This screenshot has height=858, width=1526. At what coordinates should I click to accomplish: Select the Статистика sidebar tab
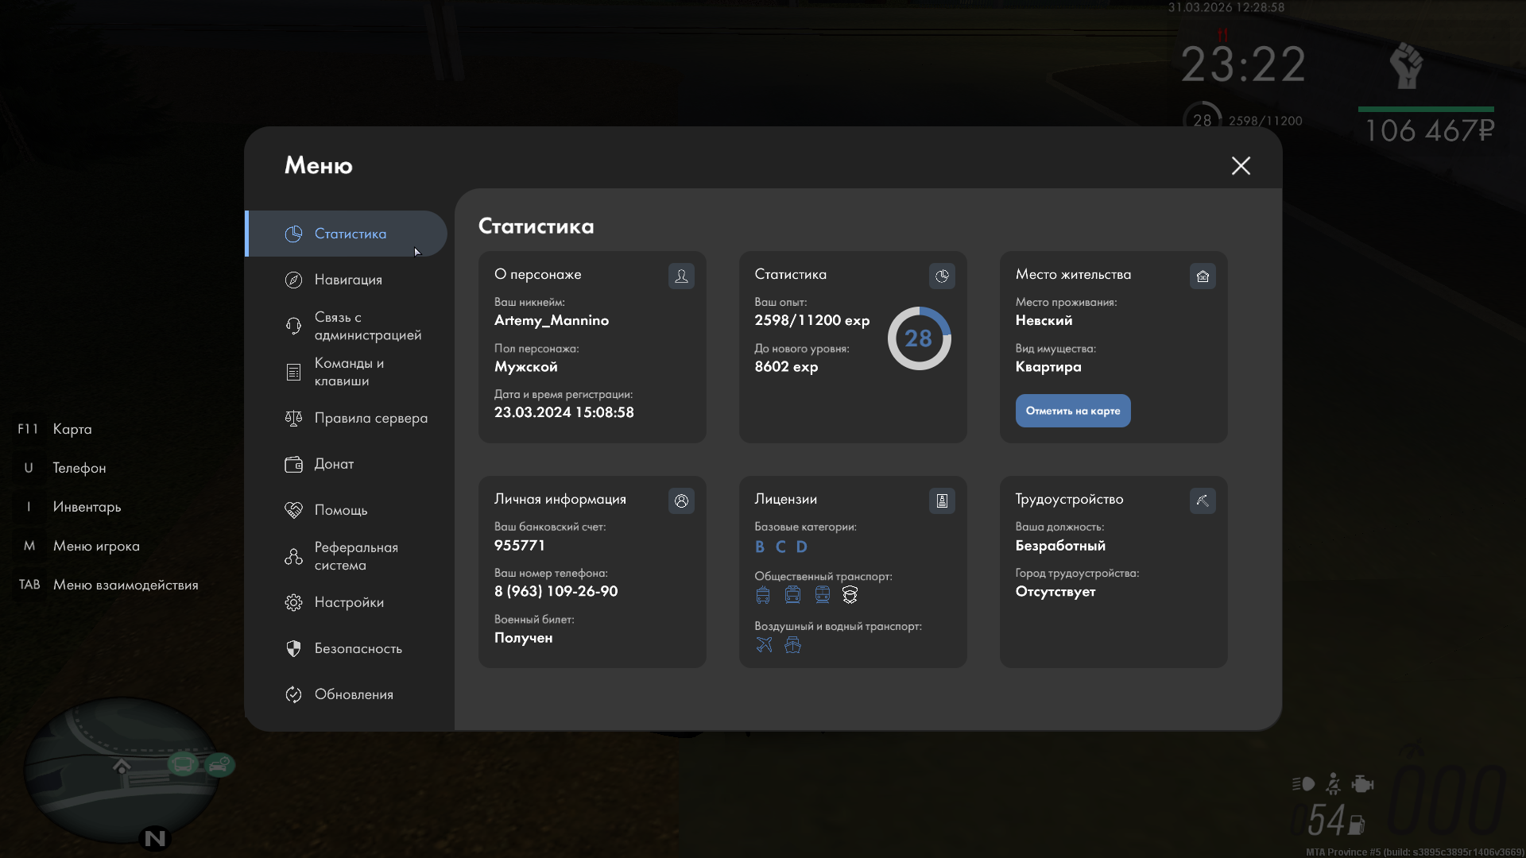(x=350, y=234)
